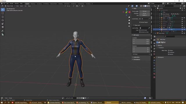Image resolution: width=186 pixels, height=104 pixels.
Task: Open the Texture properties checker tab icon
Action: (154, 77)
